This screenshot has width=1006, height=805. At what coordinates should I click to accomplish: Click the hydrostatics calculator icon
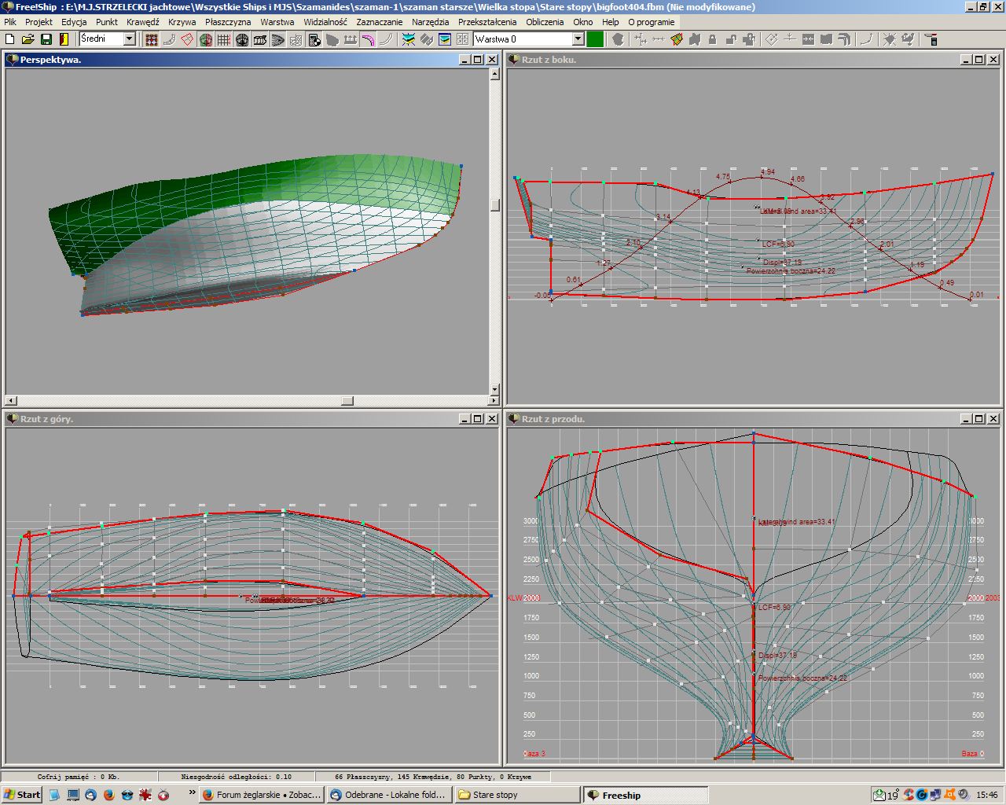point(314,39)
